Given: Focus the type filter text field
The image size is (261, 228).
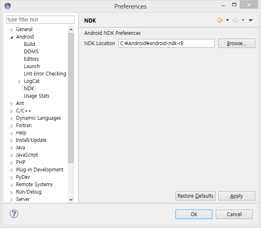Looking at the screenshot, I should pyautogui.click(x=40, y=20).
